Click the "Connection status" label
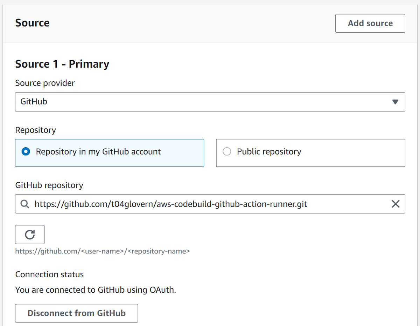 pyautogui.click(x=49, y=274)
